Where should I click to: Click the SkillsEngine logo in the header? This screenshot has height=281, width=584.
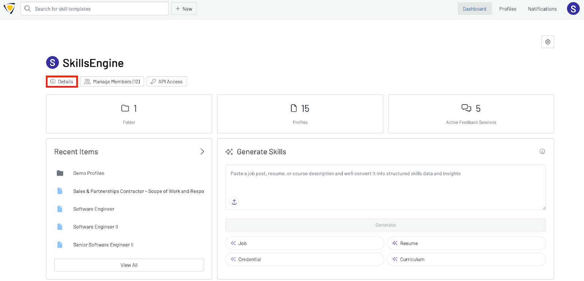tap(9, 8)
